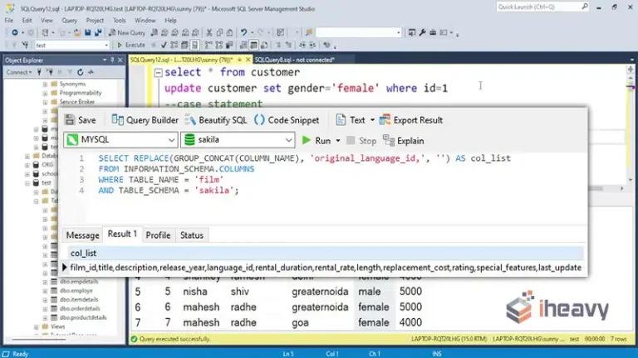638x358 pixels.
Task: Click Beautify SQL in overlay toolbar
Action: (x=216, y=120)
